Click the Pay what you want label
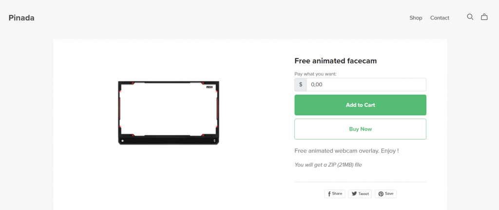The image size is (499, 210). coord(316,74)
